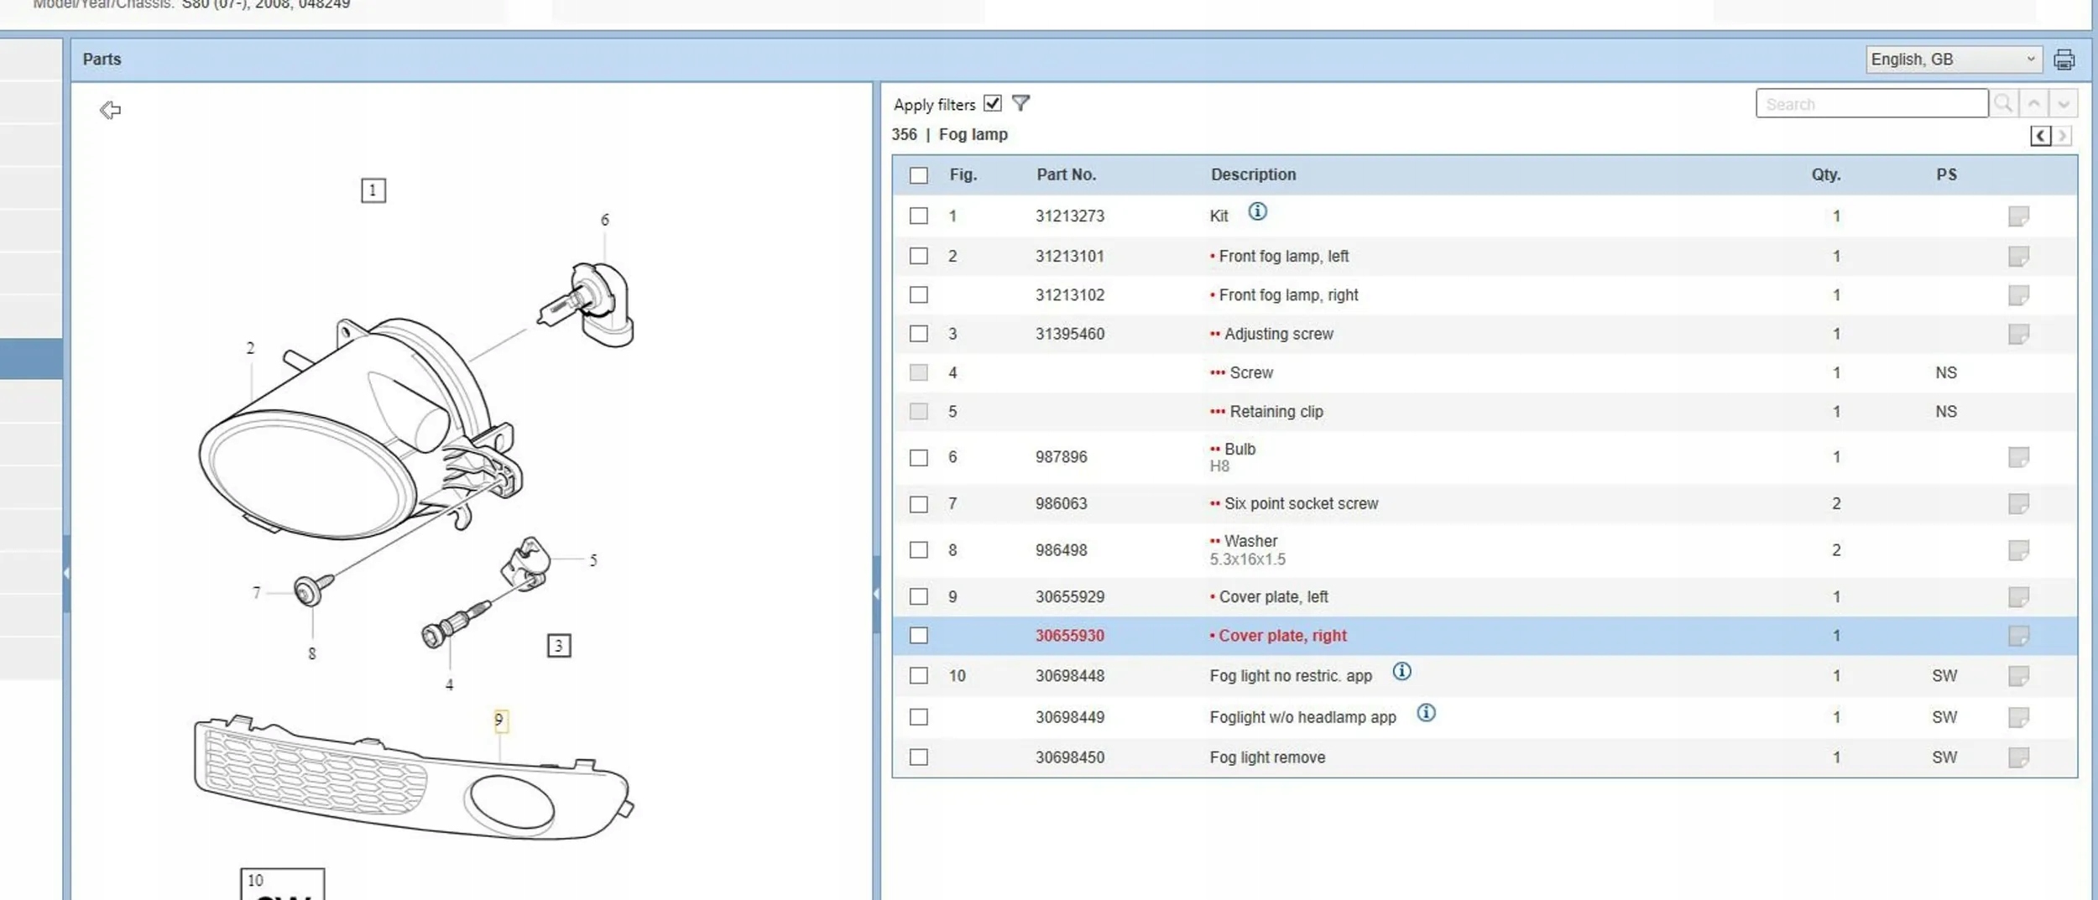Tick the select-all checkbox in table header
Screen dimensions: 2098x900
pos(919,175)
